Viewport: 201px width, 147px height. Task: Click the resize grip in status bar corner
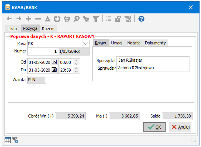click(x=194, y=140)
